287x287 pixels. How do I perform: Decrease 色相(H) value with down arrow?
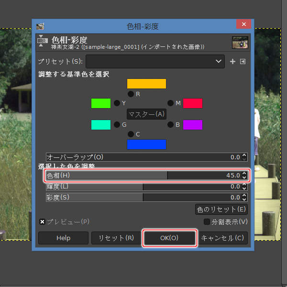[x=244, y=177]
